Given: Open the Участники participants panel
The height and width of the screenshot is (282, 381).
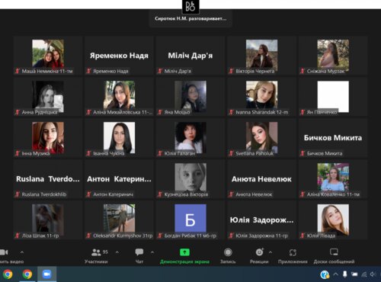Looking at the screenshot, I should 96,256.
